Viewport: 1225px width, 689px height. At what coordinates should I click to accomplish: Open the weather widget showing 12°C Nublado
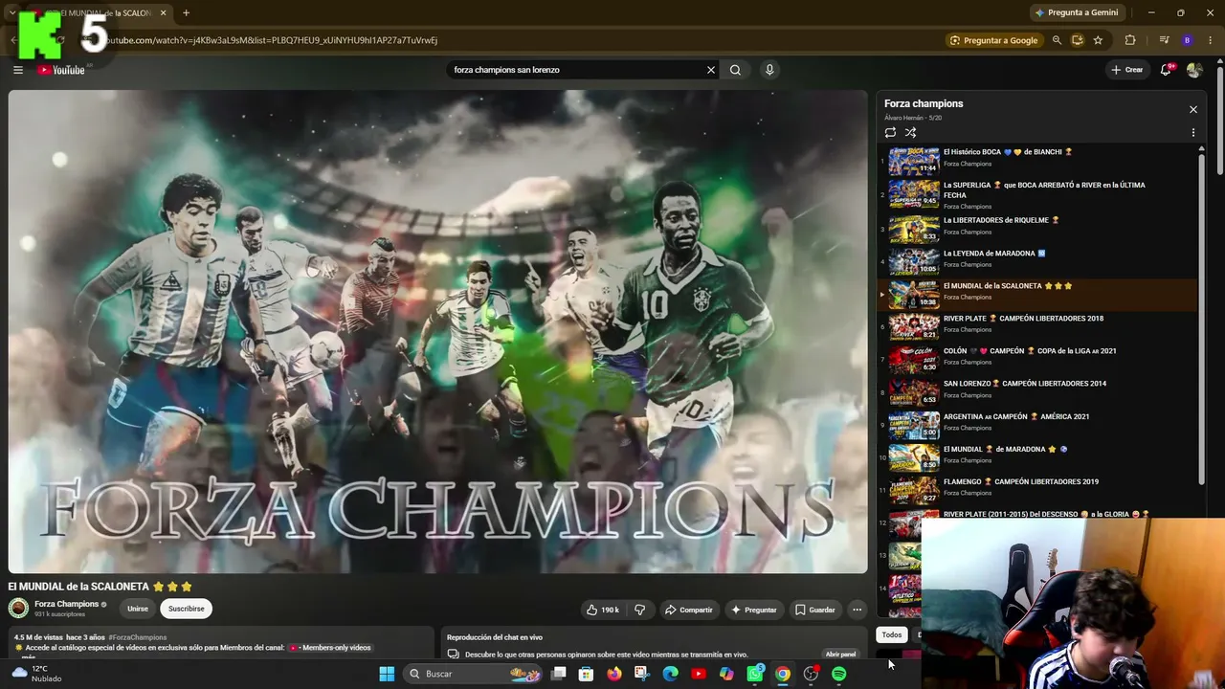(x=35, y=674)
